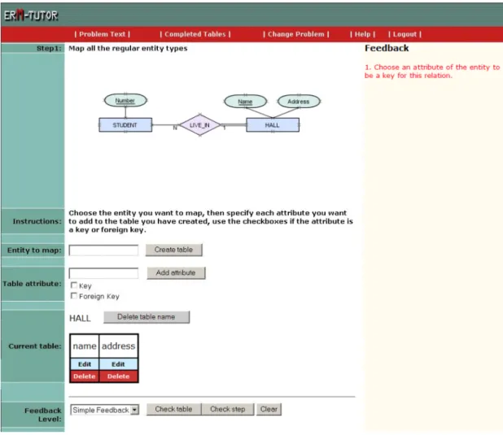The image size is (503, 435).
Task: Click the Instructions label in sidebar
Action: tap(37, 221)
